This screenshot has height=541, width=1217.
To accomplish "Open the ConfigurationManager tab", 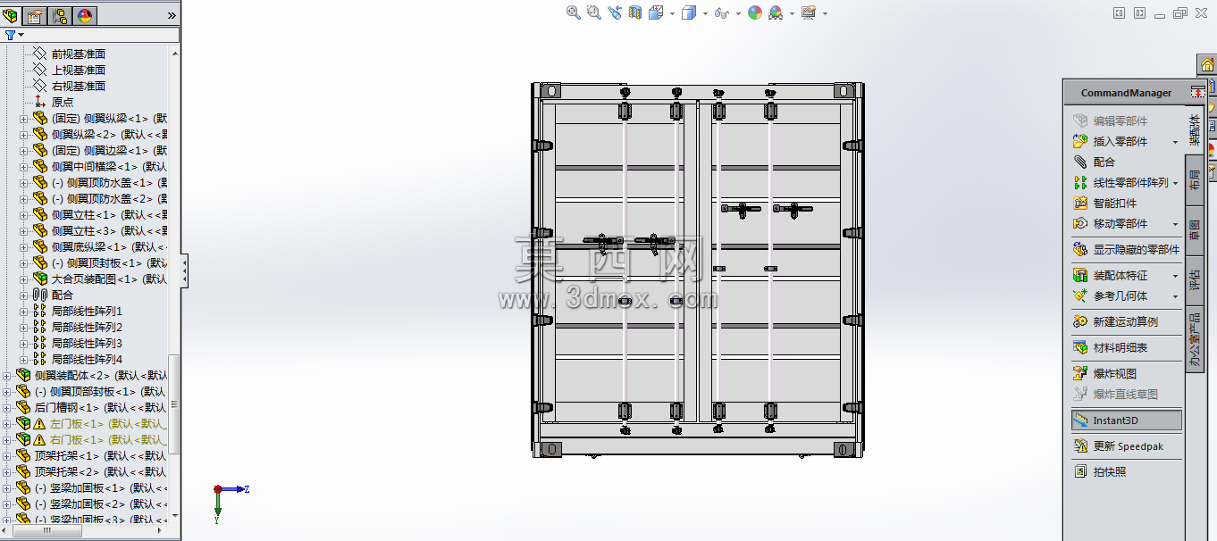I will click(61, 15).
